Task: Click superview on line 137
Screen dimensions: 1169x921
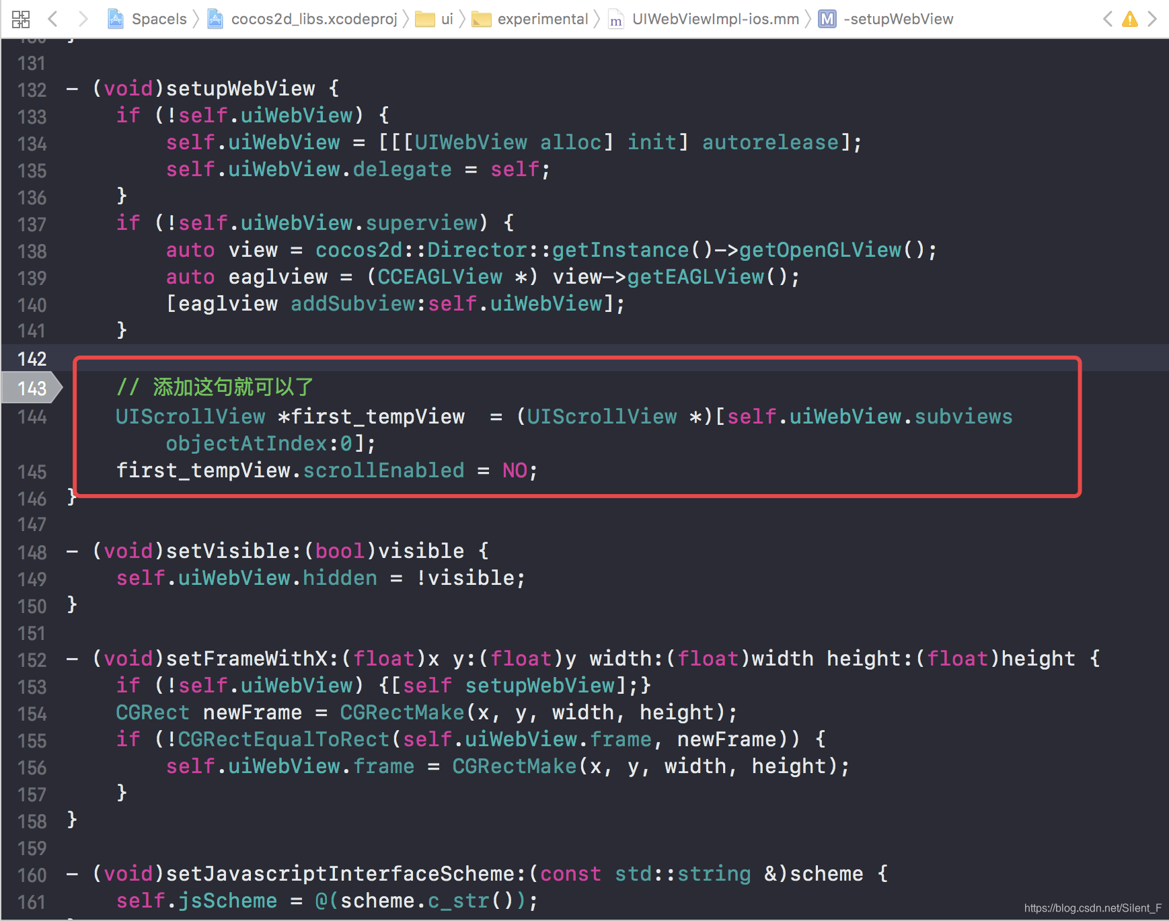Action: click(422, 223)
